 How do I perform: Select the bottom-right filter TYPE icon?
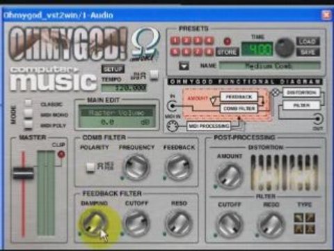pos(310,229)
